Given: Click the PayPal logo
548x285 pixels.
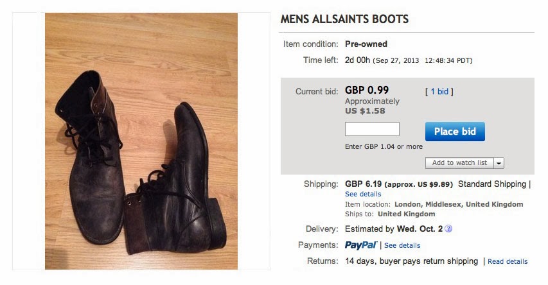Looking at the screenshot, I should point(360,245).
